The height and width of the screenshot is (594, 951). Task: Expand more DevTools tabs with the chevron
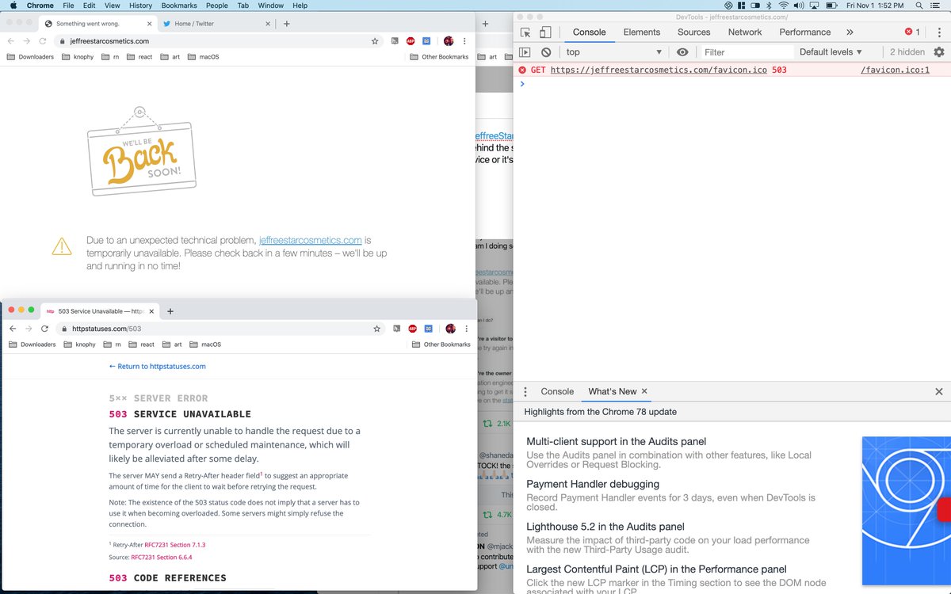coord(850,32)
